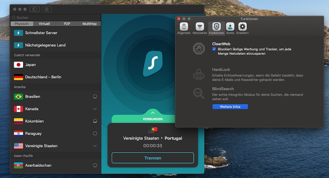
Task: Switch to the Virtuell tab
Action: coord(44,24)
